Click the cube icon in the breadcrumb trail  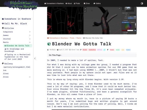pos(84,38)
